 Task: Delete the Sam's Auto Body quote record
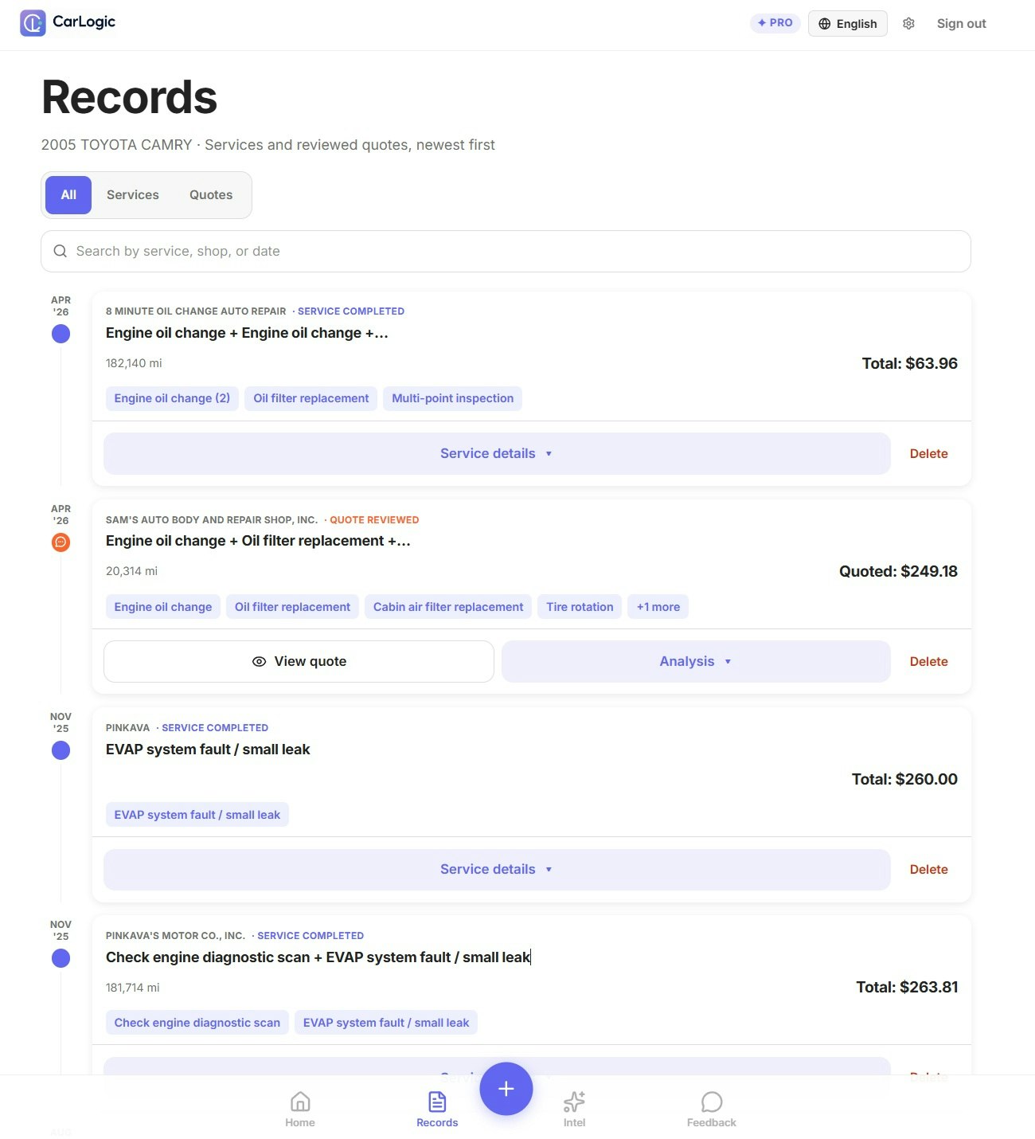[928, 661]
